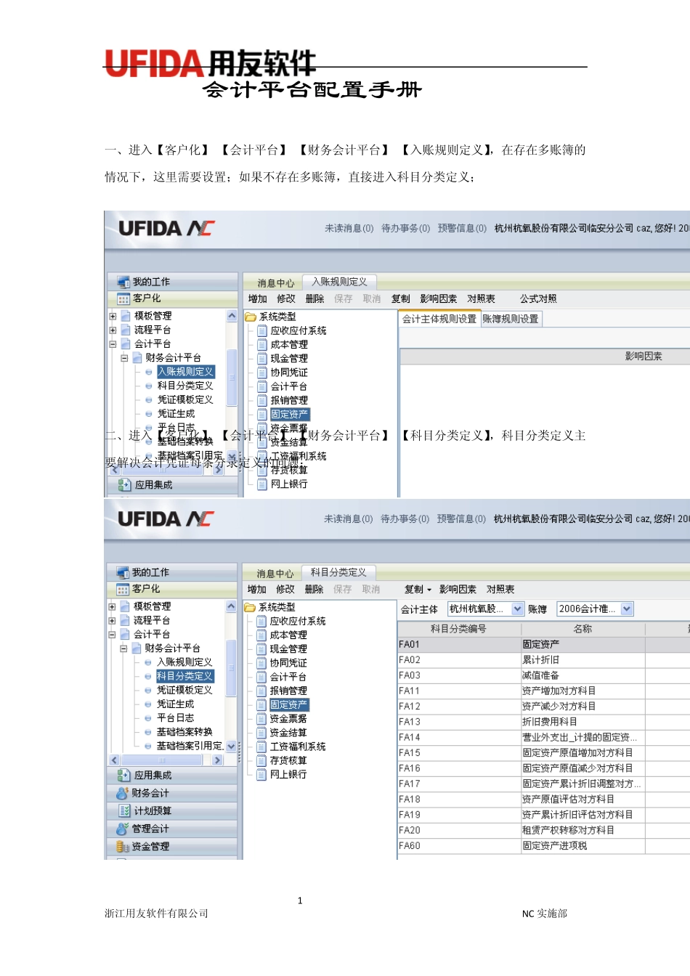Image resolution: width=690 pixels, height=976 pixels.
Task: Click 协同凭证 document icon on 科目分类定义 screen
Action: [262, 663]
